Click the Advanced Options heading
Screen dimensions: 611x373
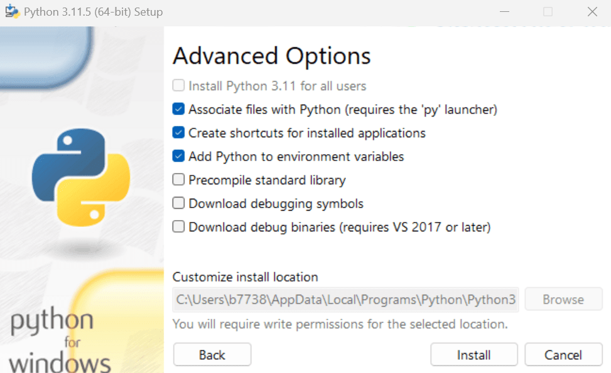tap(272, 56)
